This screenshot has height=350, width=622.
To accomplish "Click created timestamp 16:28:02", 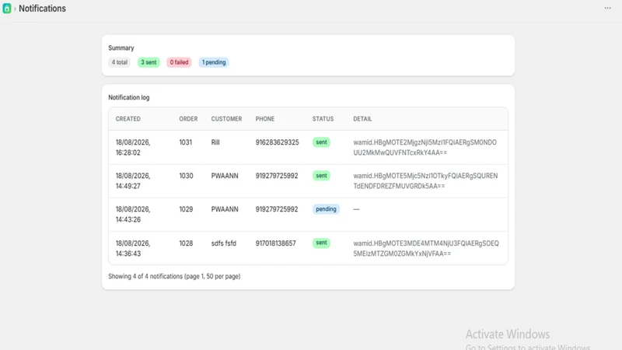I will point(128,152).
